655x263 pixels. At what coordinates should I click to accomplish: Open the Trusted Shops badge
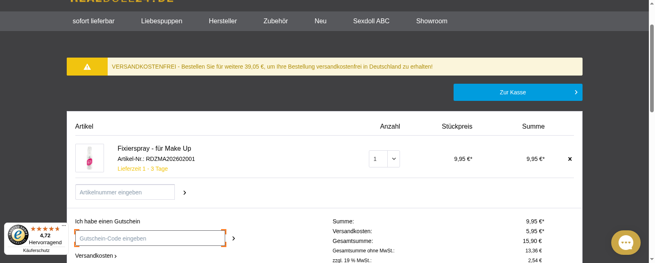click(x=36, y=239)
